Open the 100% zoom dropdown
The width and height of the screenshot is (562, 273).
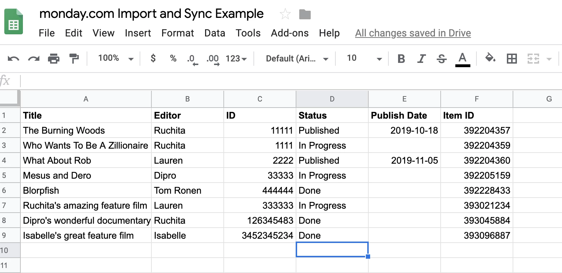115,58
